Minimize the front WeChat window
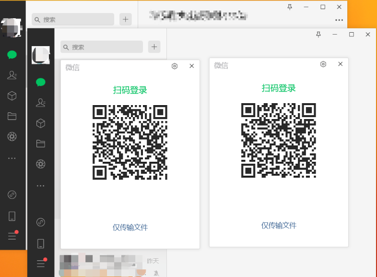Viewport: 377px width, 277px height. pos(335,35)
